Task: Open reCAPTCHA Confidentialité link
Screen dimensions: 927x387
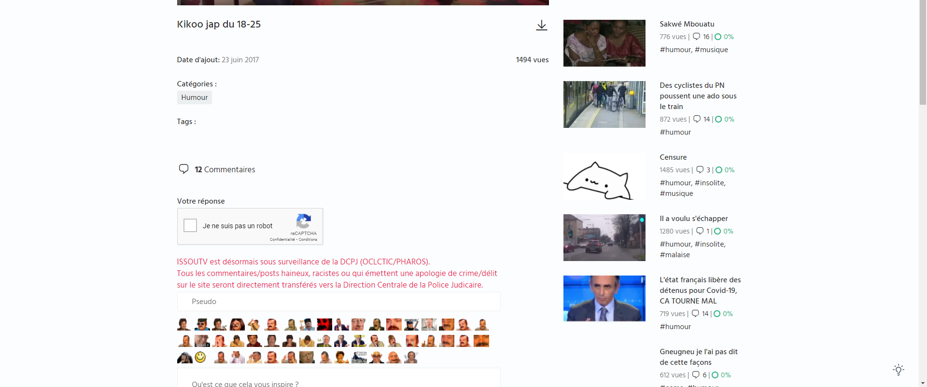Action: coord(282,239)
